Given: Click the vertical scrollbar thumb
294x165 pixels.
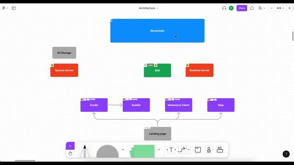Looking at the screenshot, I should coord(293,36).
